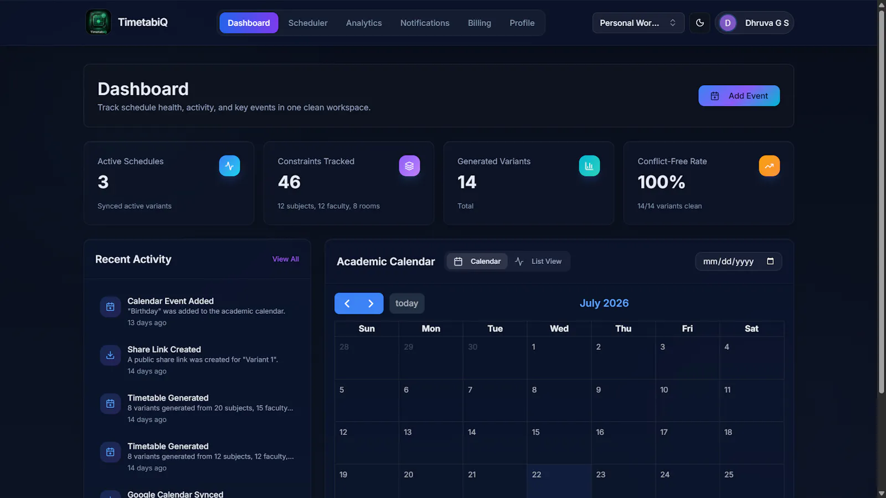Select July 4 in calendar
The image size is (886, 498).
[752, 357]
